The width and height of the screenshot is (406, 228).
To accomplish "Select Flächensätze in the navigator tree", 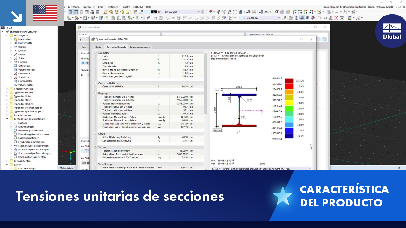I will point(25,81).
